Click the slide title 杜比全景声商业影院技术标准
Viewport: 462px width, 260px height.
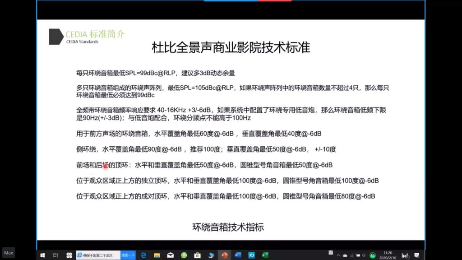click(x=231, y=48)
